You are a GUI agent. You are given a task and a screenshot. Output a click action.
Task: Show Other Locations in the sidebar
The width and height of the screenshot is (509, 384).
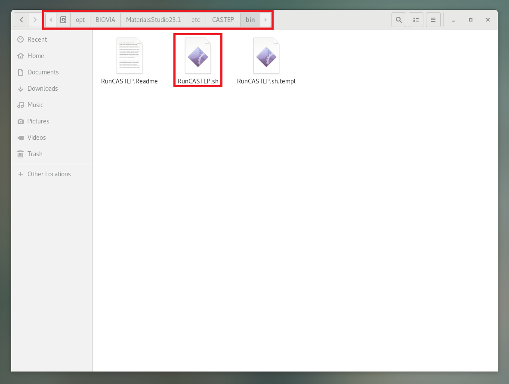[49, 174]
